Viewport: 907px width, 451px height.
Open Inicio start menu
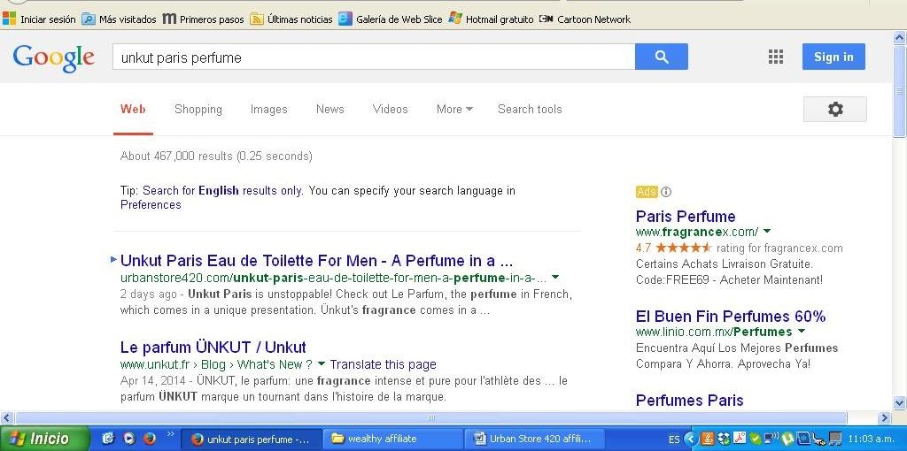[44, 439]
